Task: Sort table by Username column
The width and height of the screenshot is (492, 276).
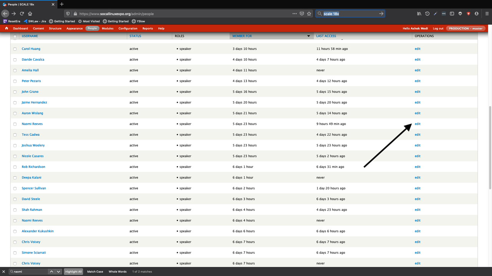Action: (x=30, y=36)
